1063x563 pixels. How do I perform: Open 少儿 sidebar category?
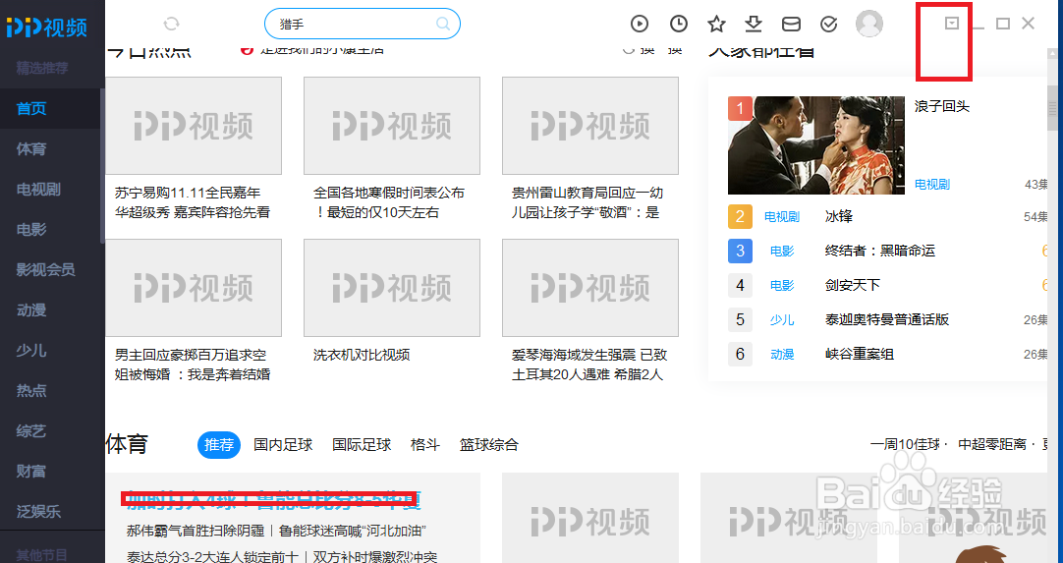click(31, 351)
